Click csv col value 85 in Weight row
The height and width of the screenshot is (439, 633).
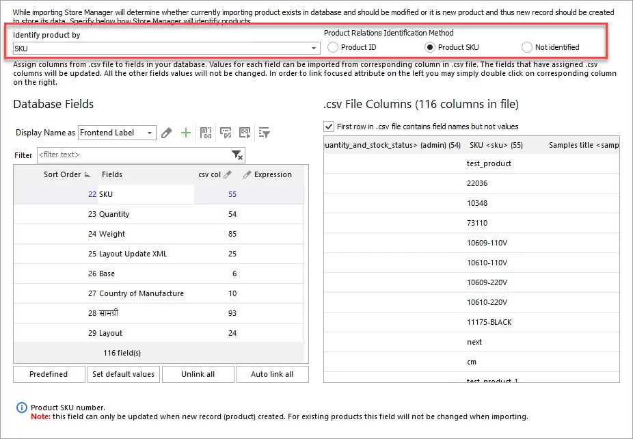point(232,234)
